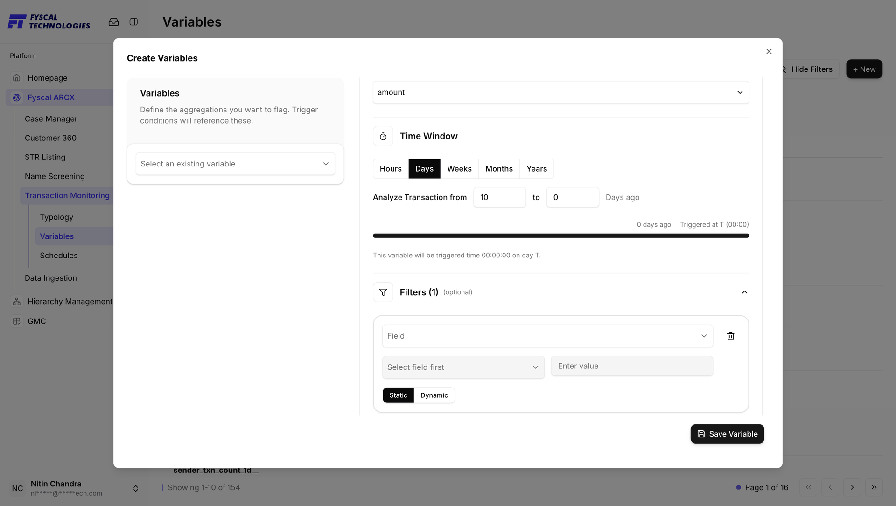Select Years time window unit

[537, 169]
